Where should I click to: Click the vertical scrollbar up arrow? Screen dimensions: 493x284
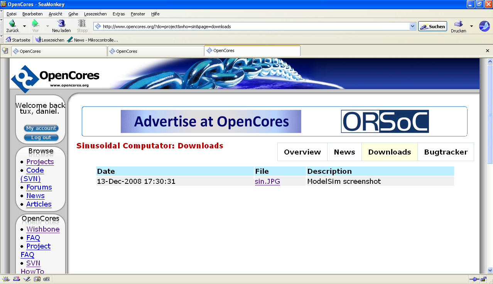click(x=490, y=61)
